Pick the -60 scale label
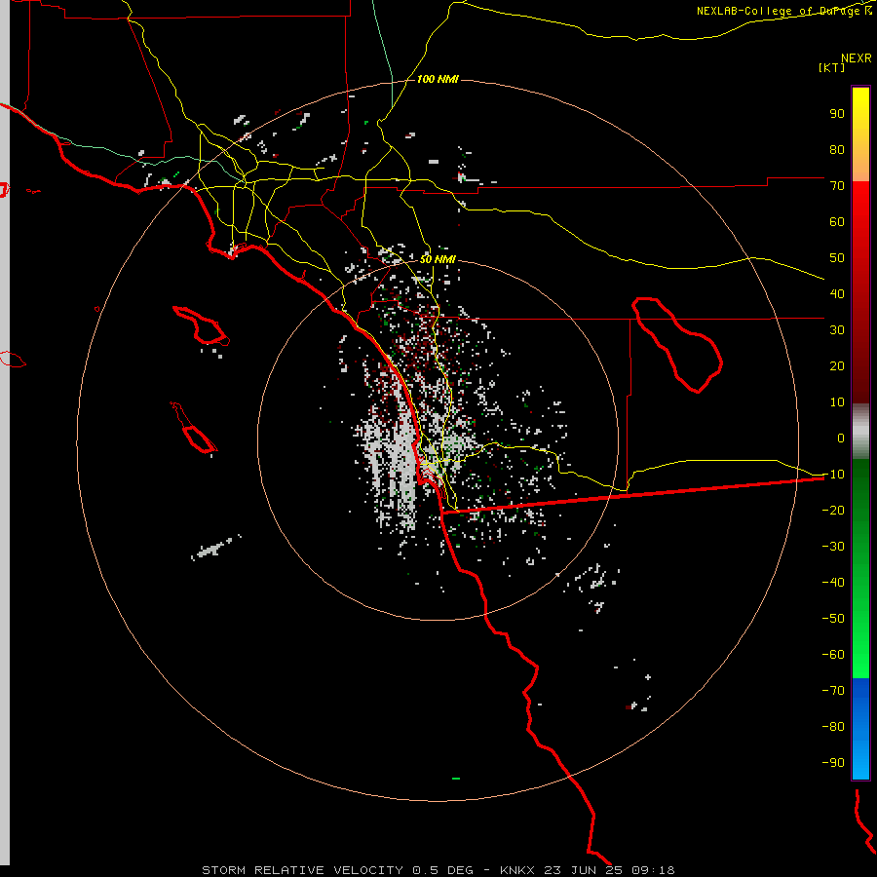 coord(833,655)
